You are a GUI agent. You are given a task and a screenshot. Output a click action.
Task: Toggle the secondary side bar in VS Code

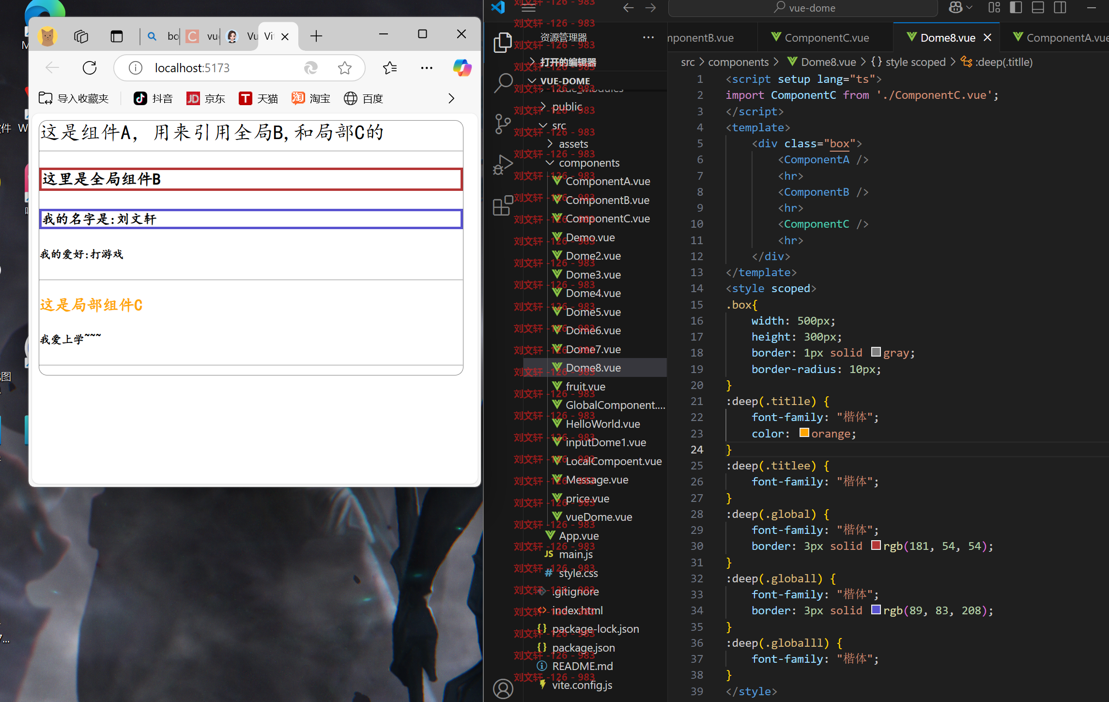tap(1060, 8)
